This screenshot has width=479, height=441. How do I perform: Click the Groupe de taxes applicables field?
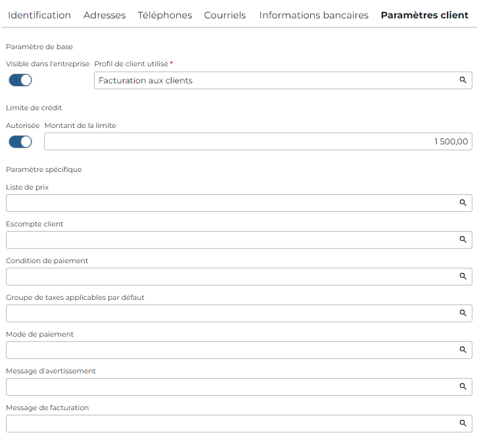tap(239, 313)
